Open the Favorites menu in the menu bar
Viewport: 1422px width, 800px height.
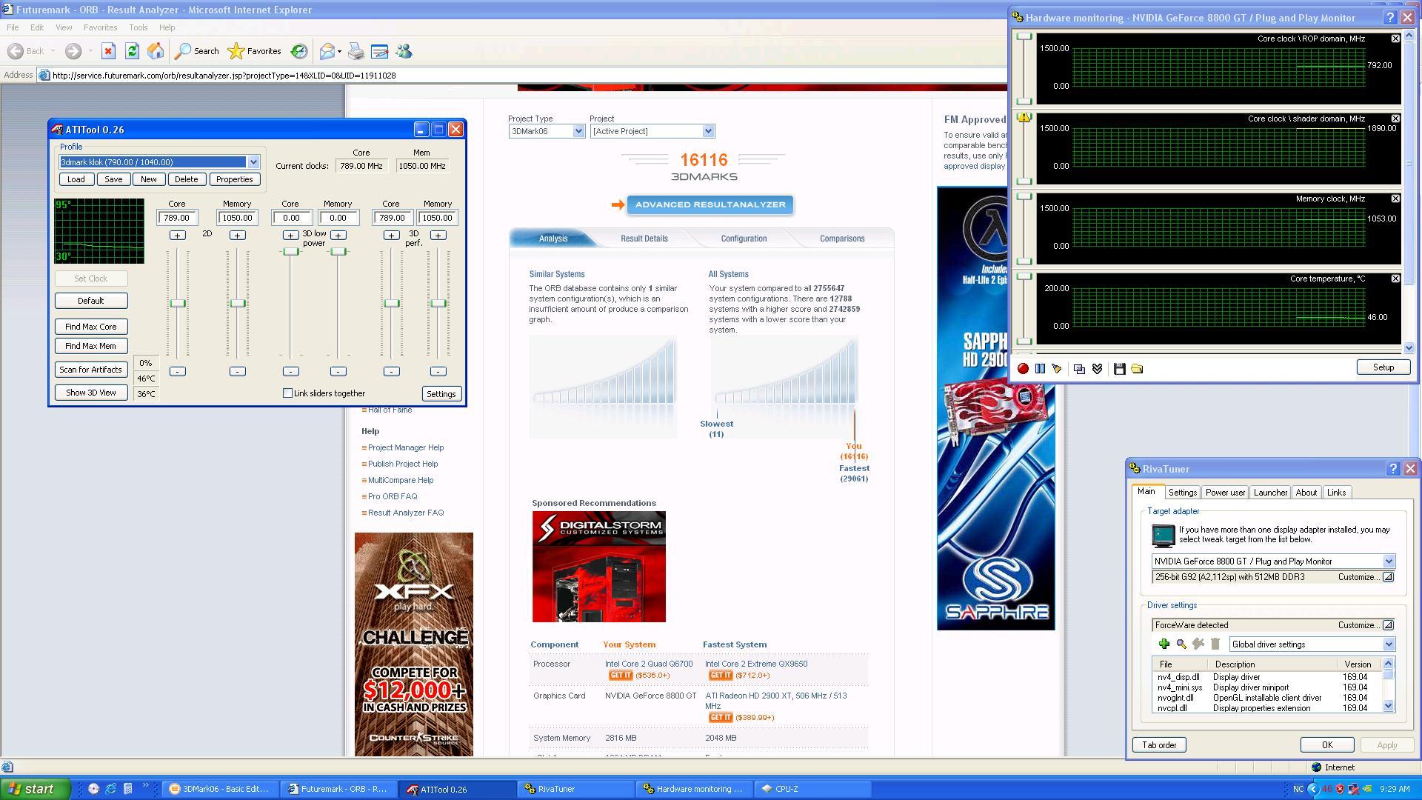100,27
